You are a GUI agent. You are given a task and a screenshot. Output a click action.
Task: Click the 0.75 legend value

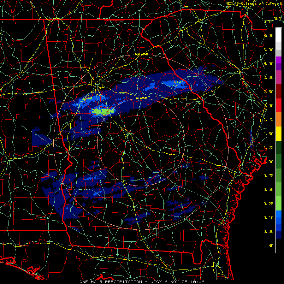[x=269, y=176]
